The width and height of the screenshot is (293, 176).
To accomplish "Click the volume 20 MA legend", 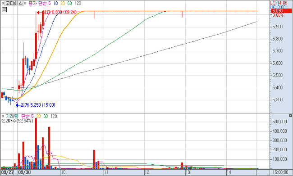I will [38, 116].
